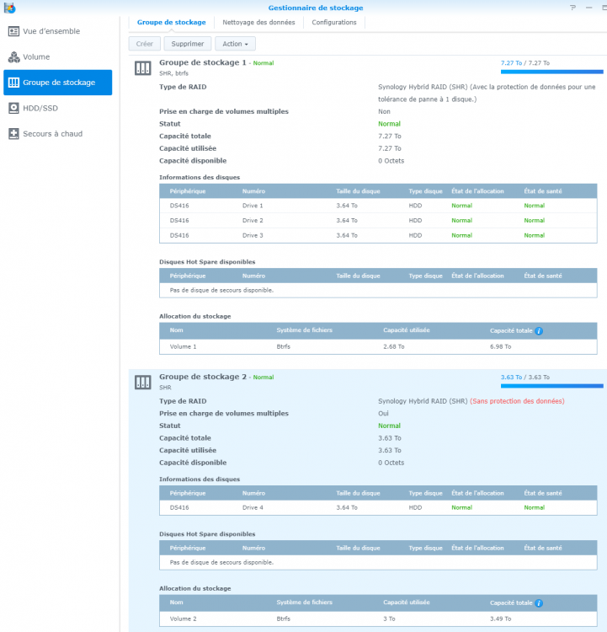Image resolution: width=607 pixels, height=632 pixels.
Task: Open Secours à chaud section icon
Action: 14,134
